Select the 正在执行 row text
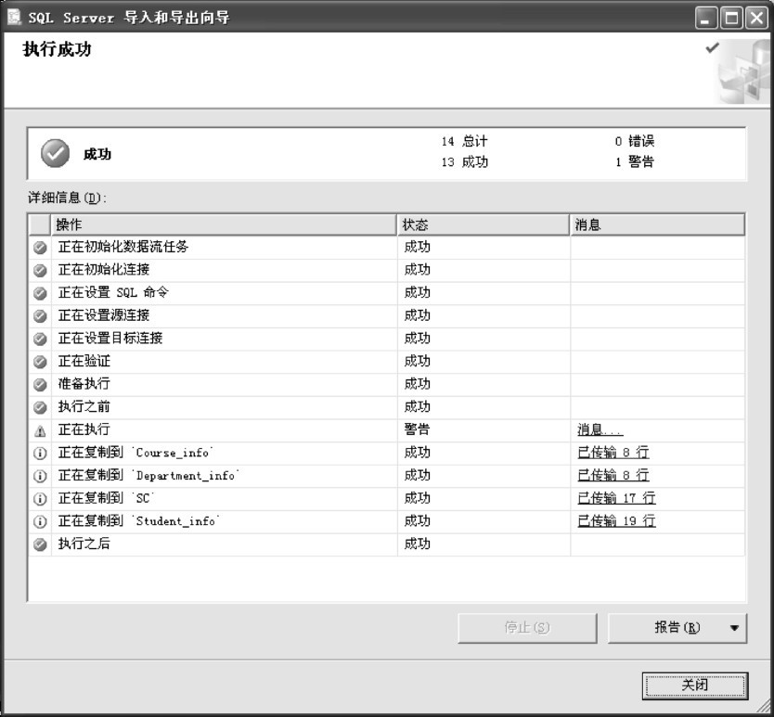774x717 pixels. coord(84,429)
